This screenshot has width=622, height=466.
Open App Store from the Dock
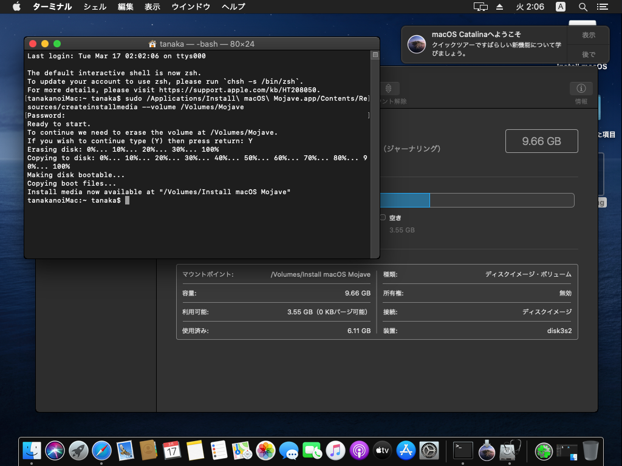[406, 451]
